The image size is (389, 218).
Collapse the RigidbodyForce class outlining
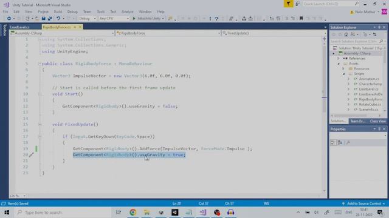40,64
